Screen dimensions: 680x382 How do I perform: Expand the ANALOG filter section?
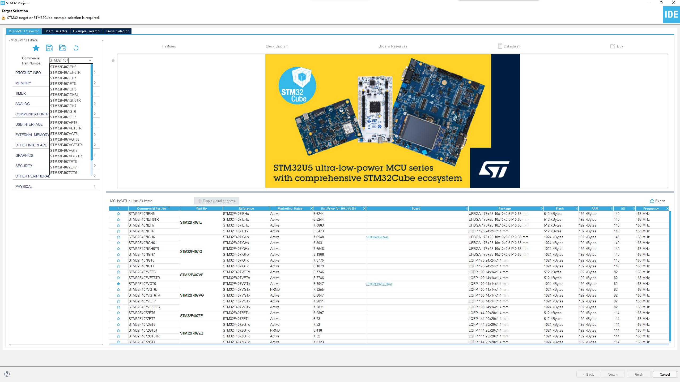[x=95, y=103]
